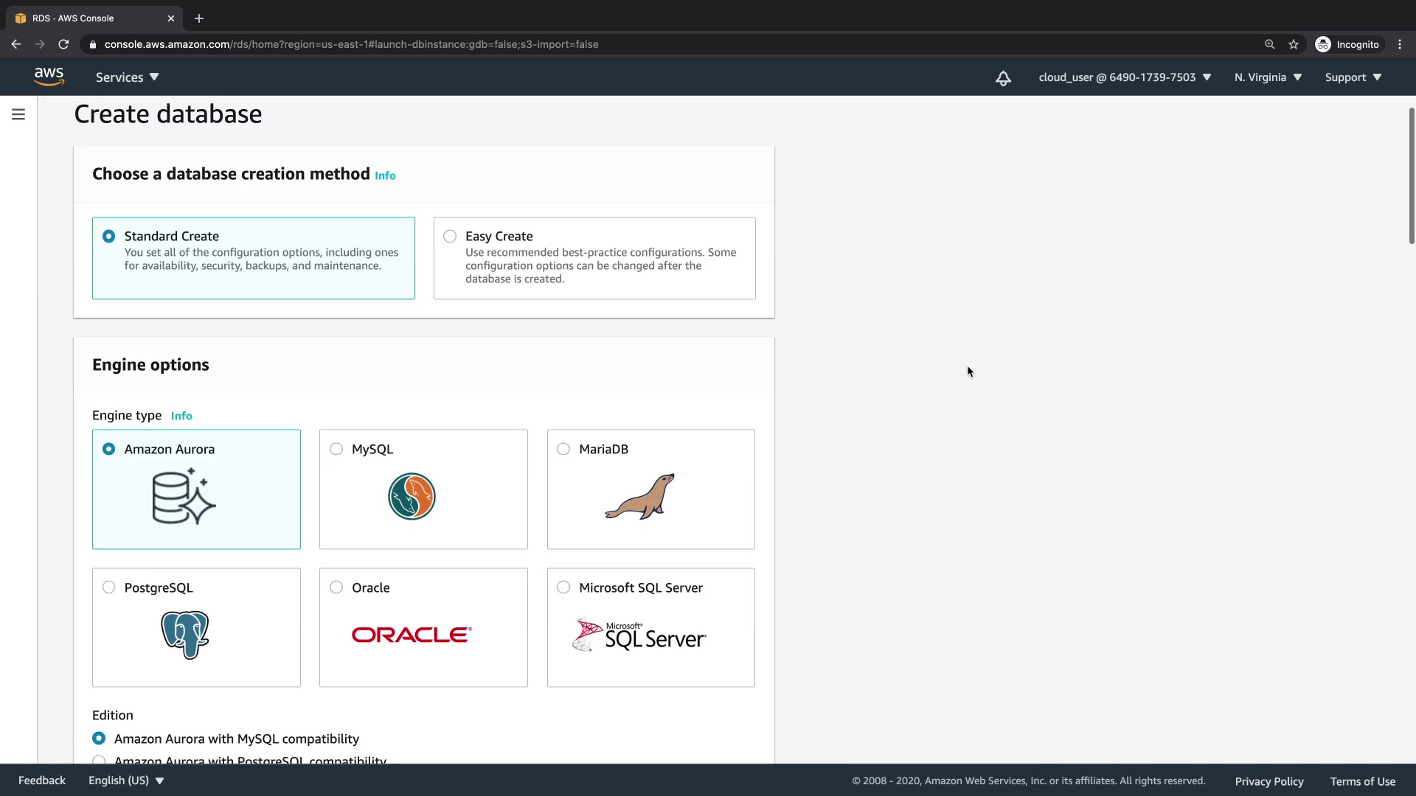
Task: Open Info link beside Engine type
Action: point(181,416)
